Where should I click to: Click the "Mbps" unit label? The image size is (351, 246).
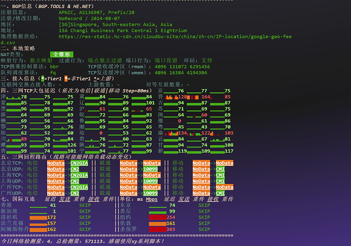pyautogui.click(x=152, y=199)
